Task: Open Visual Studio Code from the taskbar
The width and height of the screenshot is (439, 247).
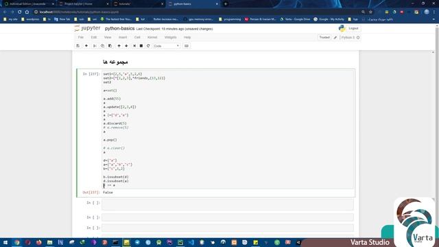Action: point(191,242)
